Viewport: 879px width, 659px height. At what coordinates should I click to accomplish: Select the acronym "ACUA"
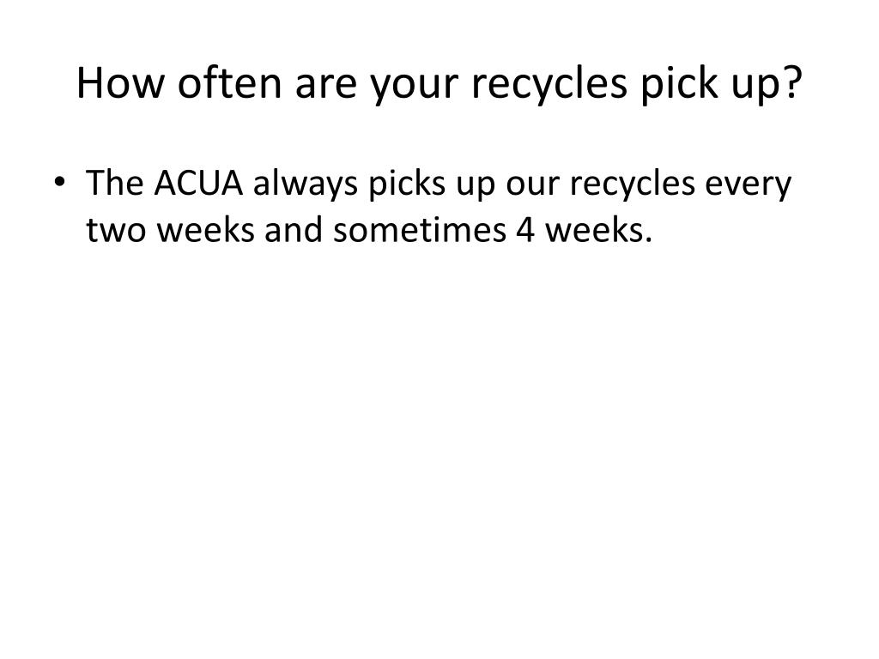point(198,183)
